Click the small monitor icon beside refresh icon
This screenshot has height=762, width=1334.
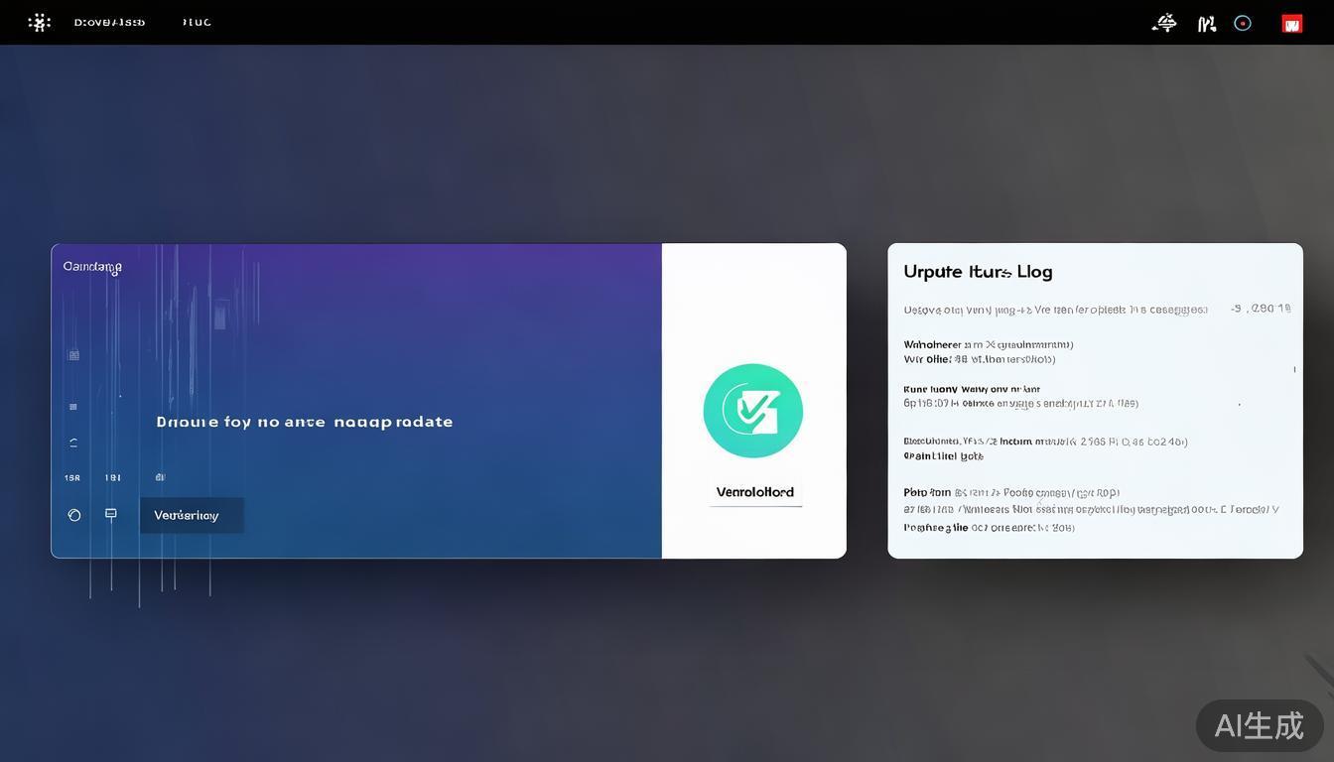(111, 514)
